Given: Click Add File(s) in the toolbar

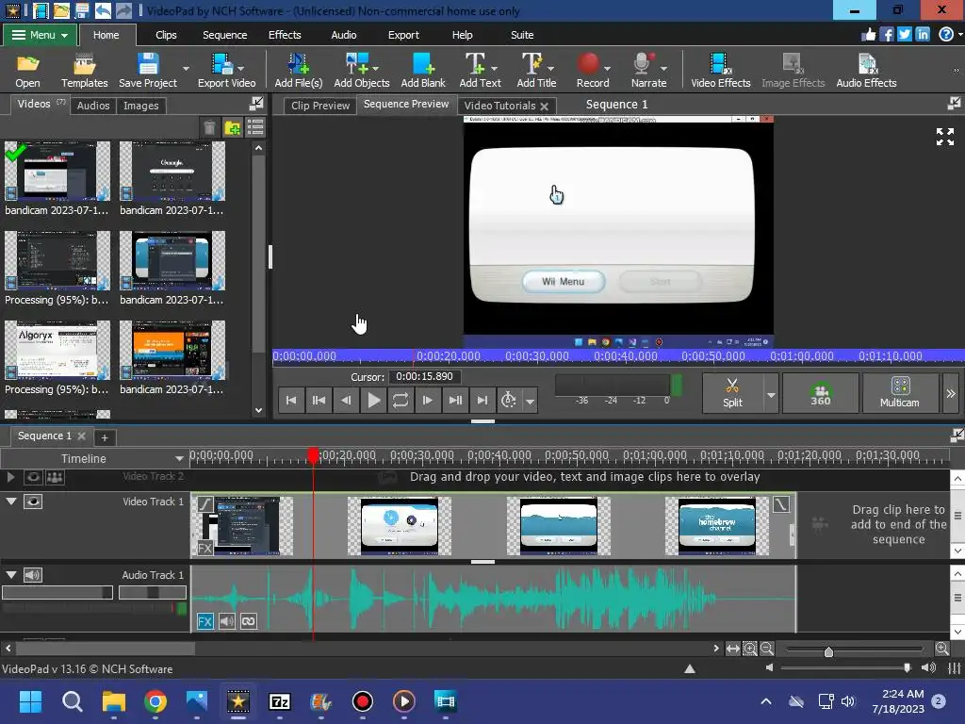Looking at the screenshot, I should 299,71.
